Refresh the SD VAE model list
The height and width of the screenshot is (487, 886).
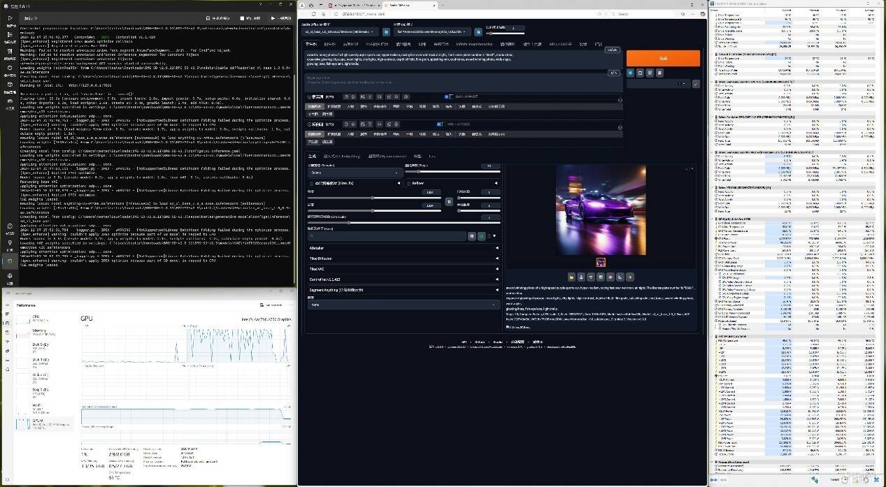pyautogui.click(x=478, y=31)
